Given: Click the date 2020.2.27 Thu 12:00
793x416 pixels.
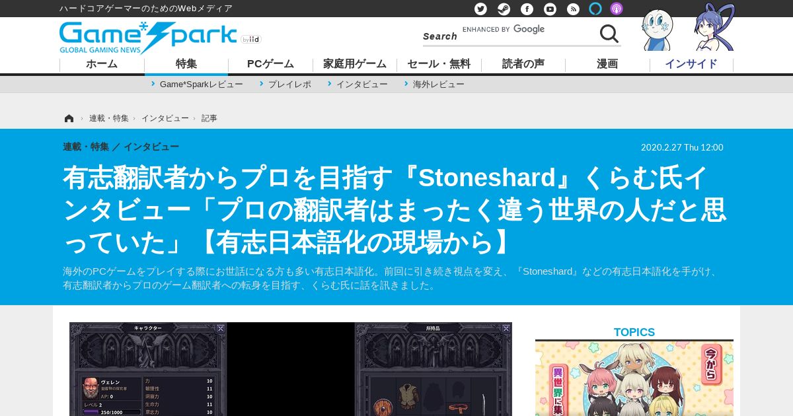Looking at the screenshot, I should tap(682, 147).
